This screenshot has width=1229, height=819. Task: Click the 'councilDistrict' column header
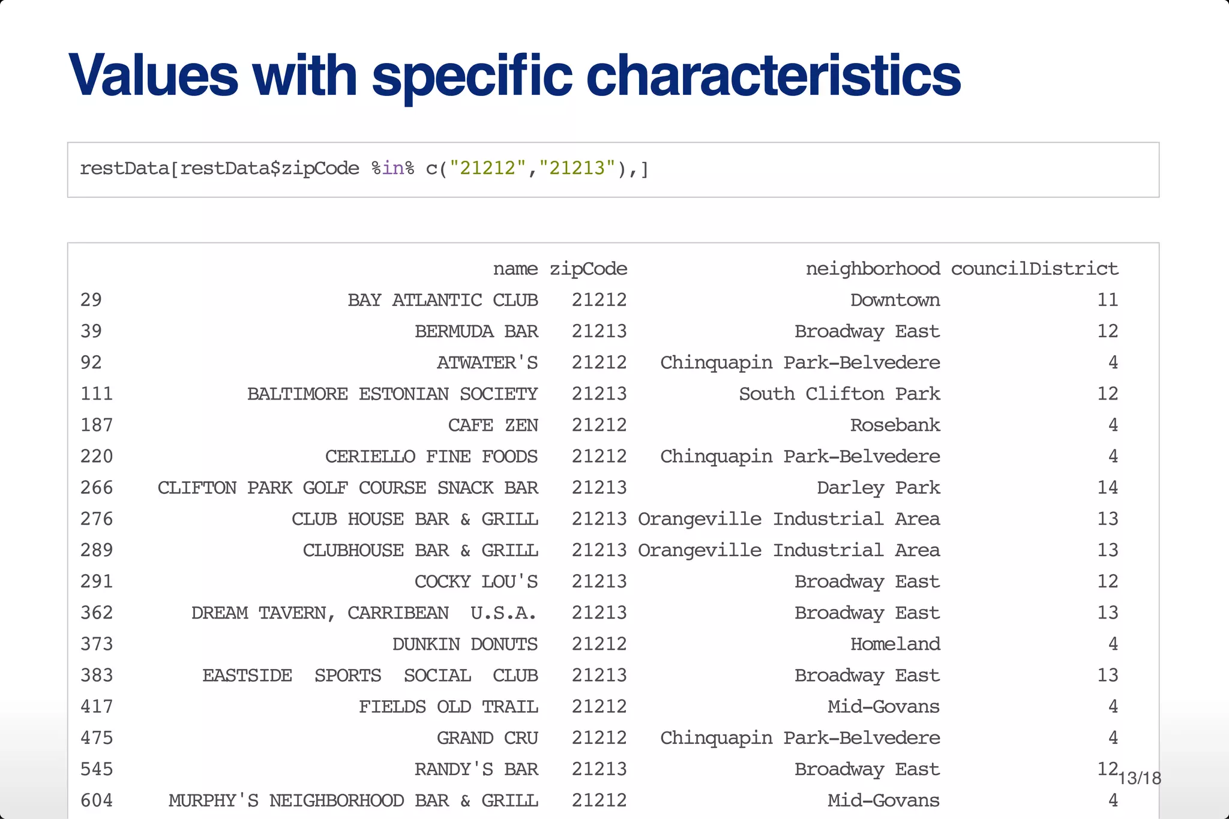pyautogui.click(x=1035, y=268)
